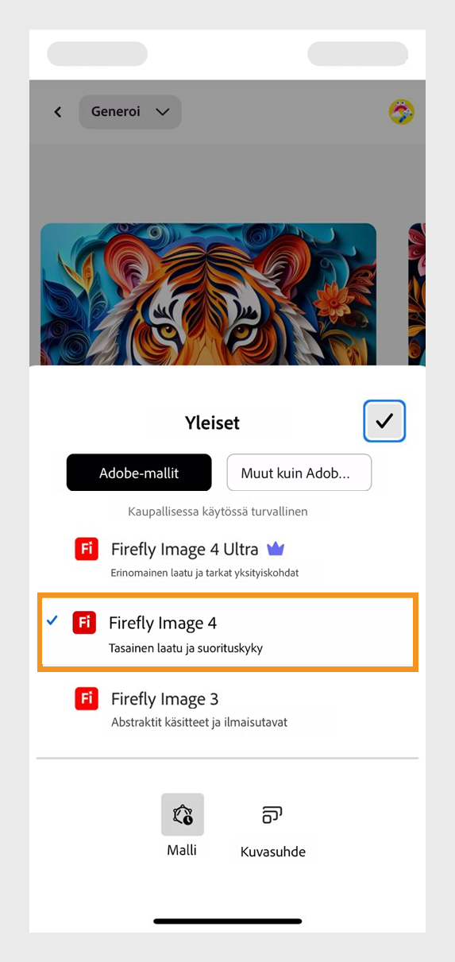Viewport: 455px width, 962px height.
Task: Choose Firefly Image 4 Ultra model
Action: 228,558
